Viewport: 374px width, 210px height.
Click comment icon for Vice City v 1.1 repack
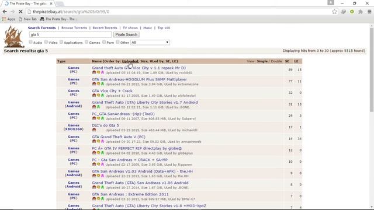(x=98, y=72)
